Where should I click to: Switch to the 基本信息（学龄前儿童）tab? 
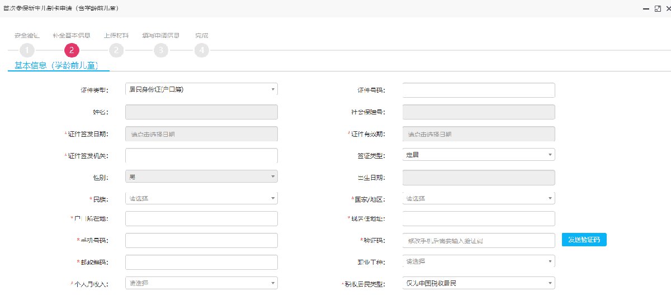click(56, 65)
